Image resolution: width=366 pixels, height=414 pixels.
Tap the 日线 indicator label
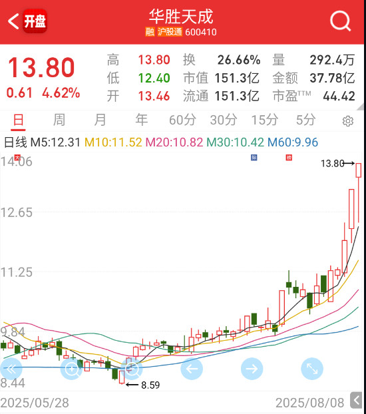[x=15, y=142]
